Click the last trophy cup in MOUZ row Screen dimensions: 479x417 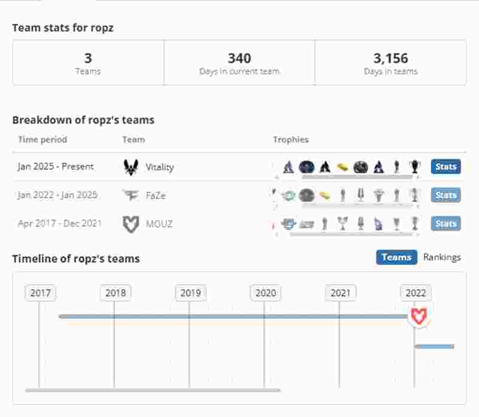[414, 224]
